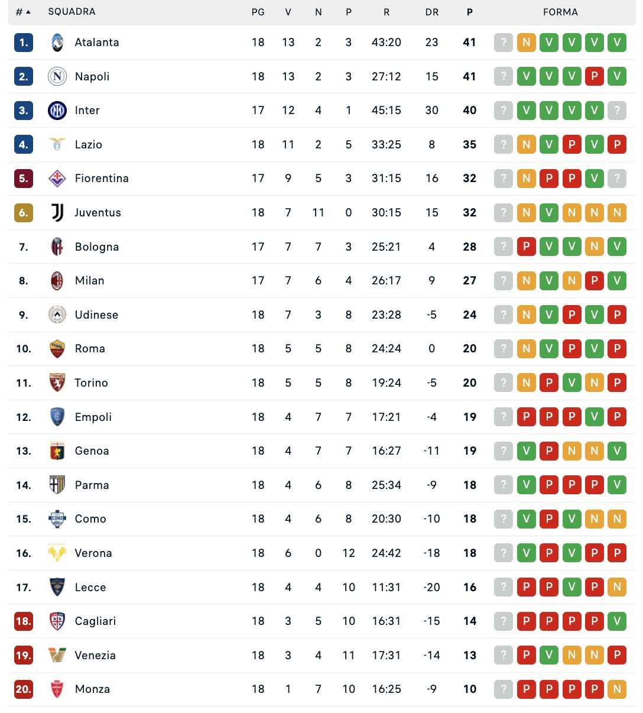Sort by the SQUADRA column header
Image resolution: width=643 pixels, height=713 pixels.
72,12
